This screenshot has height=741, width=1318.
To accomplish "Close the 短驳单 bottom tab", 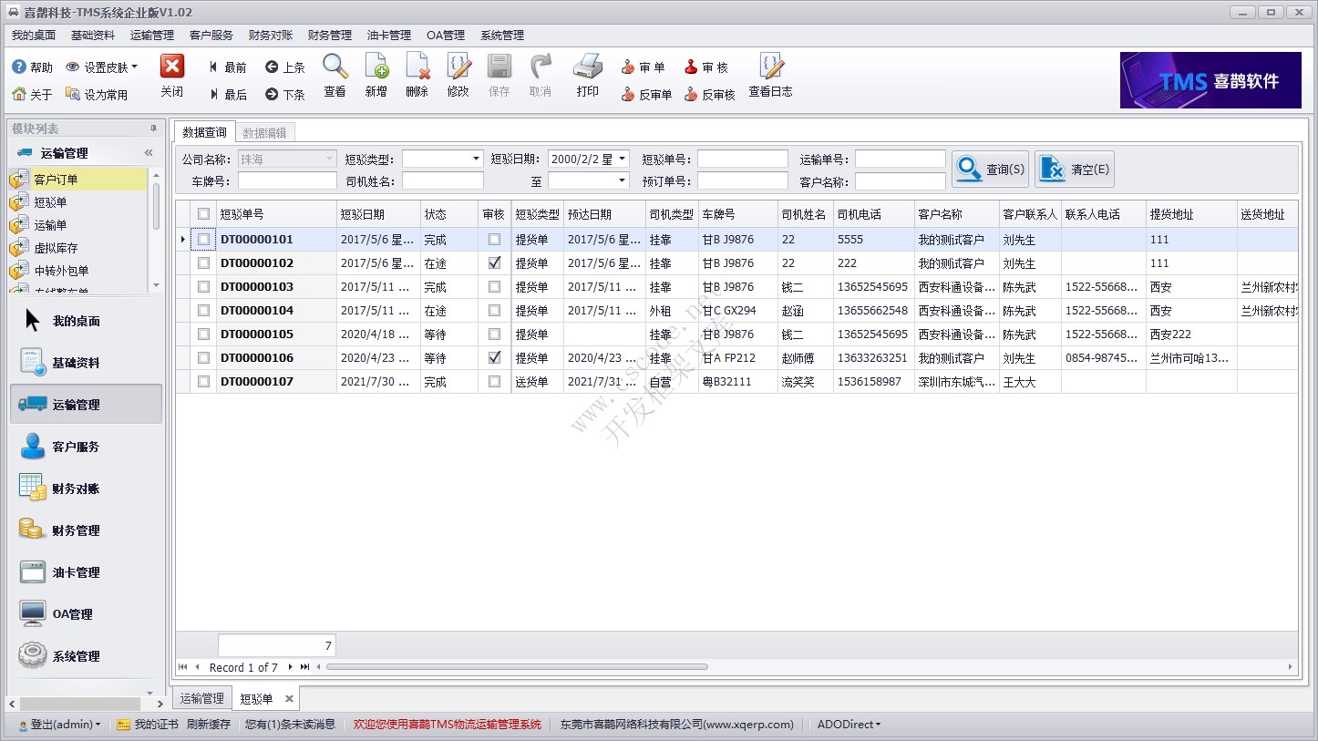I will 289,699.
